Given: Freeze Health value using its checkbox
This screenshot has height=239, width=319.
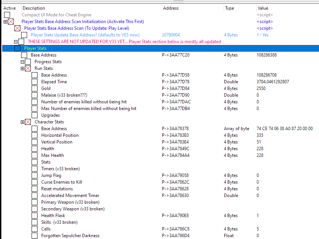Looking at the screenshot, I should tap(35, 149).
